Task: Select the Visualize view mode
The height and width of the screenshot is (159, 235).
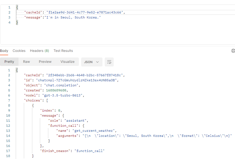Action: [67, 62]
